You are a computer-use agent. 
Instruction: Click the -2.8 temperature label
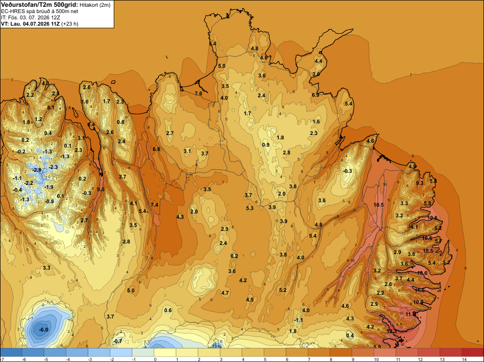(37, 170)
